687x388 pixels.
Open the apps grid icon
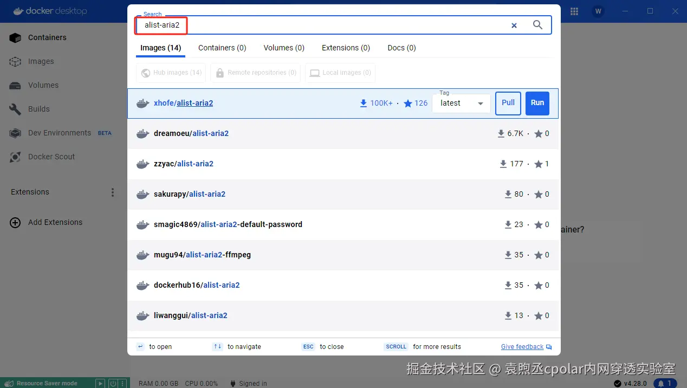tap(574, 11)
